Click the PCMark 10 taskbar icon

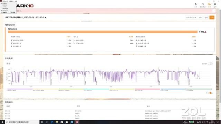[77, 122]
